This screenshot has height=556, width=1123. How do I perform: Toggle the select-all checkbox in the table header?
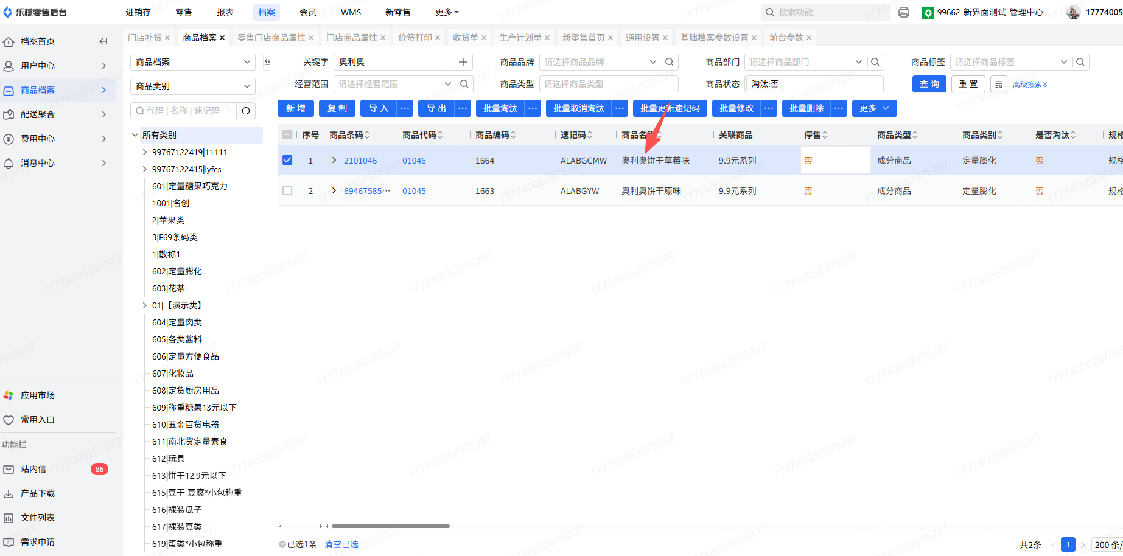[287, 135]
